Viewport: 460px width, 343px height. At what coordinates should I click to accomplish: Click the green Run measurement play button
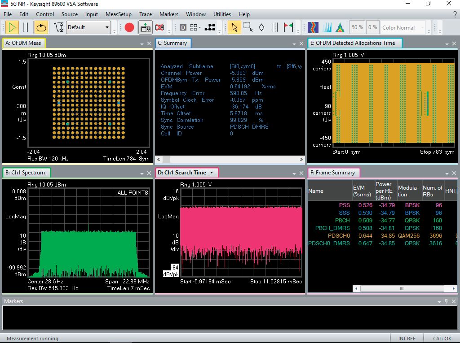point(12,27)
